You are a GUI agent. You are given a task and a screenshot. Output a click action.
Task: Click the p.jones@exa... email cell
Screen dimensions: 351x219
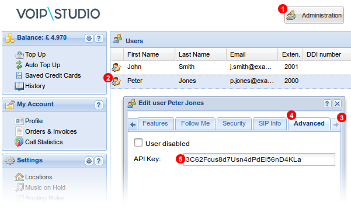(252, 81)
